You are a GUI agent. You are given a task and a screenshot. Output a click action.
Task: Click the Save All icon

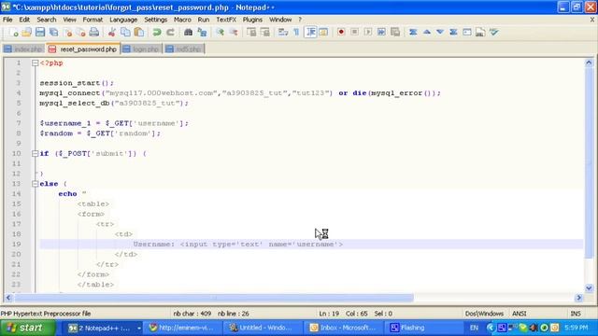coord(54,33)
